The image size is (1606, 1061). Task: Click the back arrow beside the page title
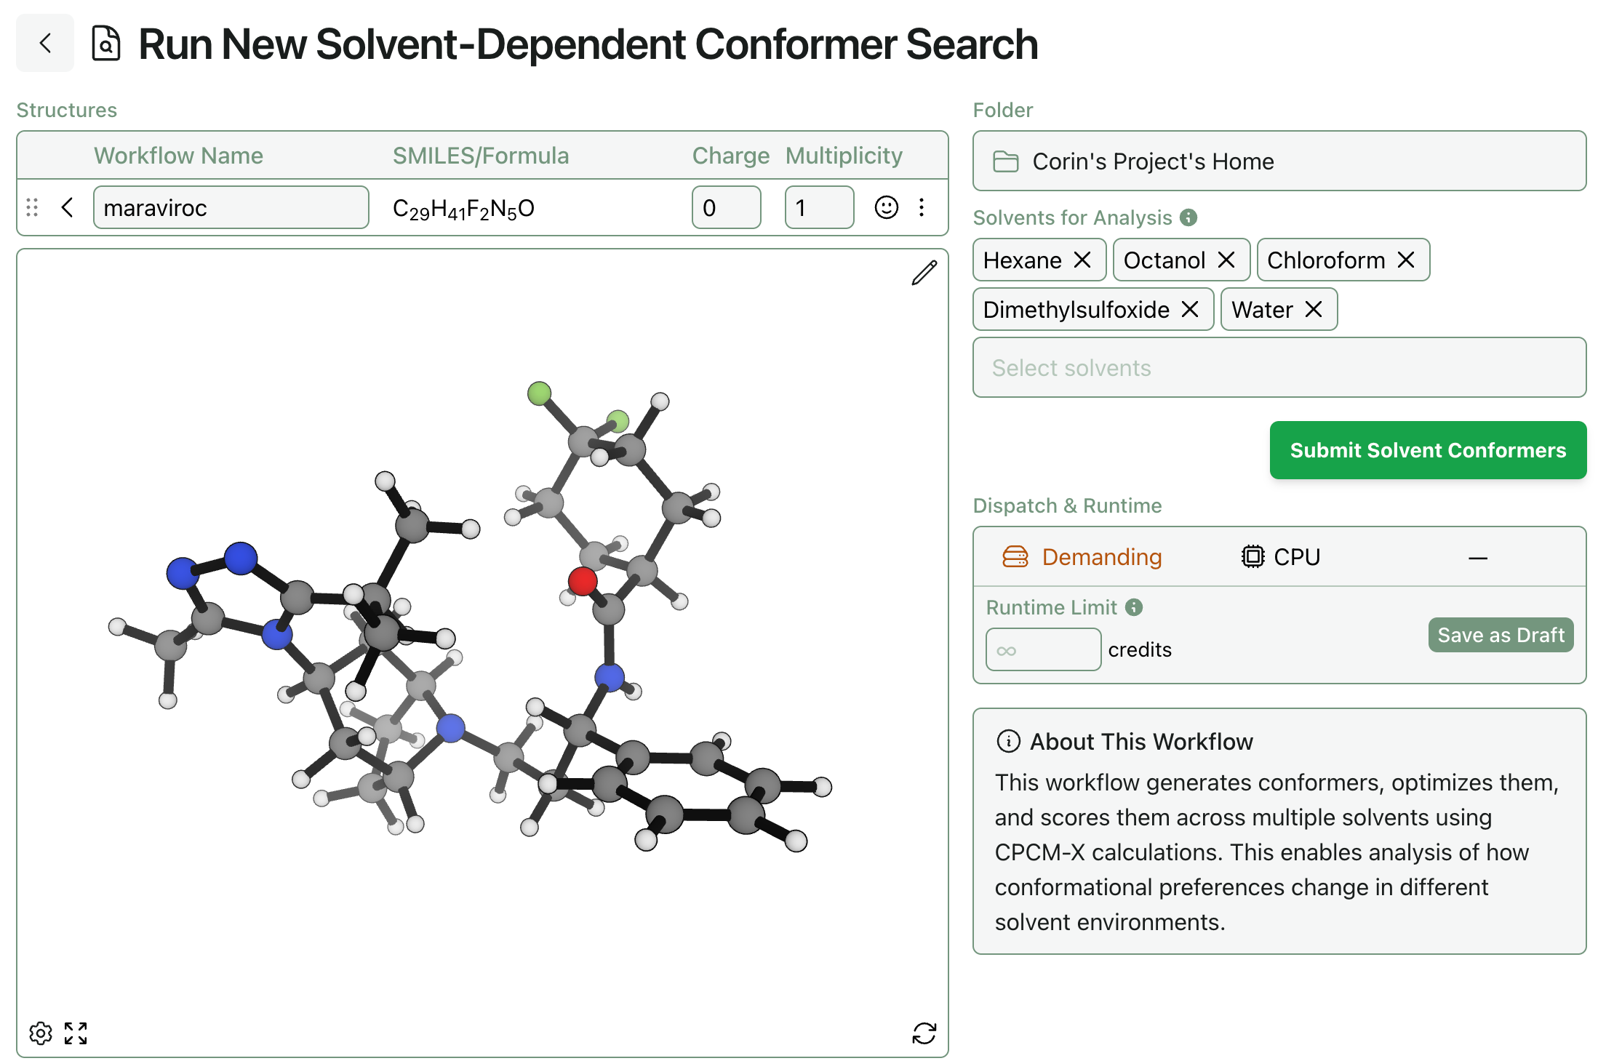[45, 44]
